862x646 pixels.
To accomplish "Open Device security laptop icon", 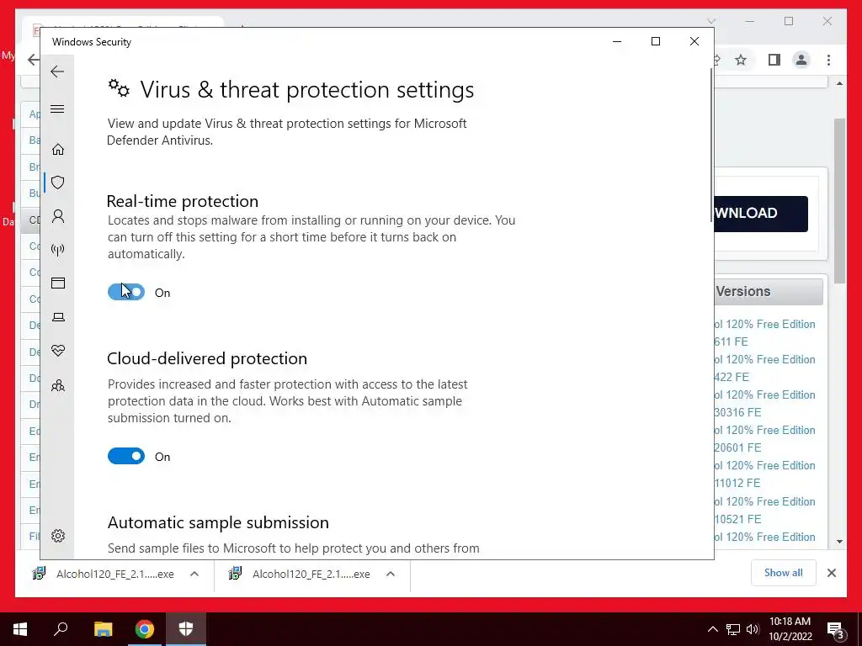I will [x=58, y=317].
